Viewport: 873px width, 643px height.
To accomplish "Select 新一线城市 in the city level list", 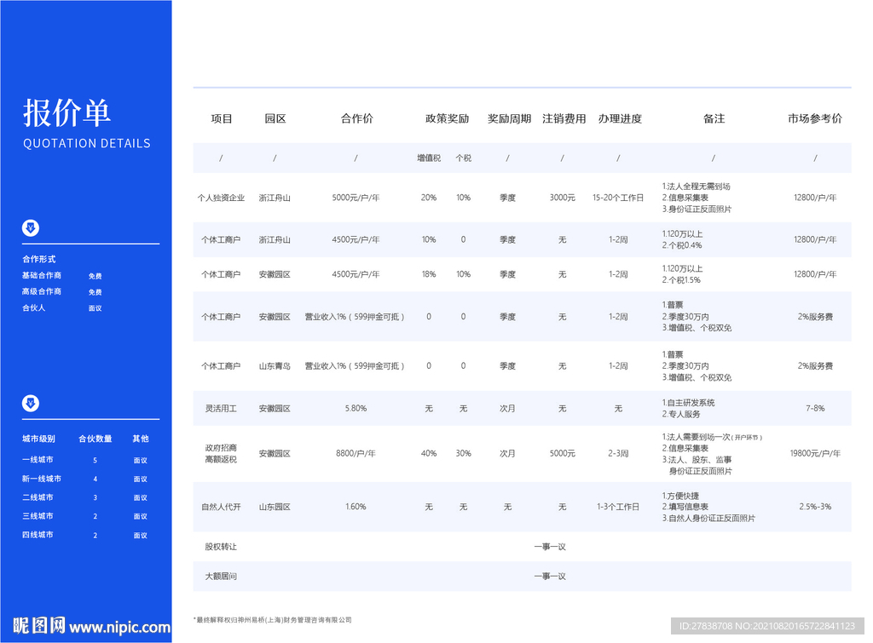I will coord(42,479).
